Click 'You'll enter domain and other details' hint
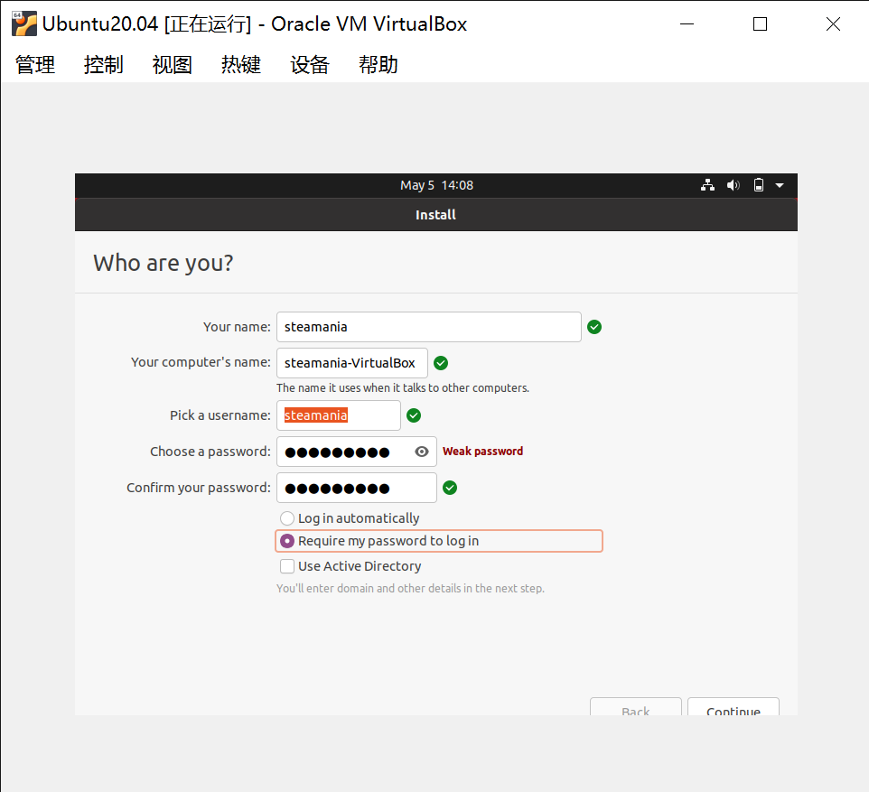869x792 pixels. (x=411, y=589)
